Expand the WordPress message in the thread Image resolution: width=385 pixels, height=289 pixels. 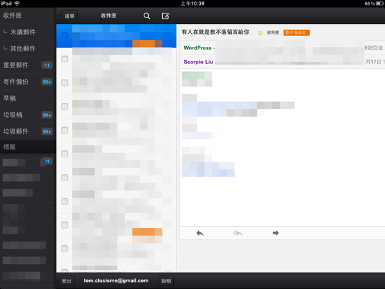coord(199,48)
